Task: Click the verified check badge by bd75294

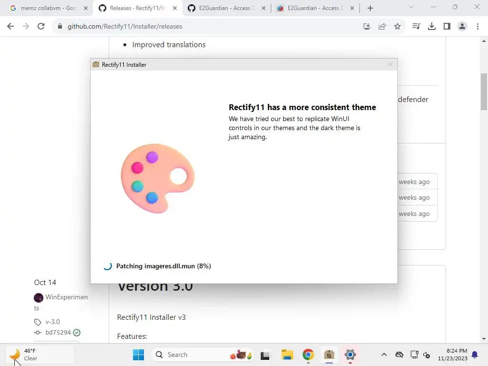Action: tap(77, 333)
